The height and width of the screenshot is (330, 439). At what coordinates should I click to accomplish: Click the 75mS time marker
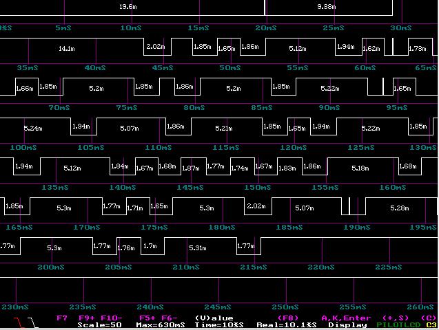click(x=127, y=108)
